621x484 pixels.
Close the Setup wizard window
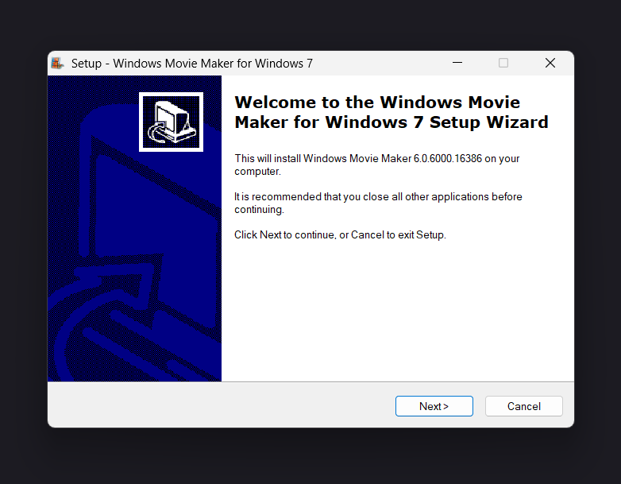(550, 63)
